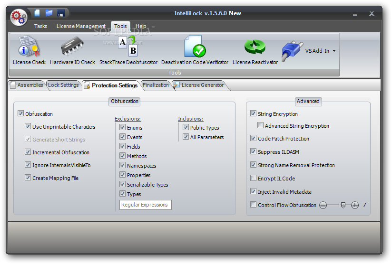
Task: Decrease control flow obfuscation with minus icon
Action: tap(323, 205)
